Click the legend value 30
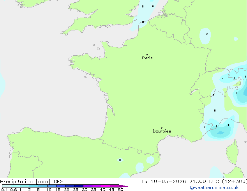 click(85, 189)
